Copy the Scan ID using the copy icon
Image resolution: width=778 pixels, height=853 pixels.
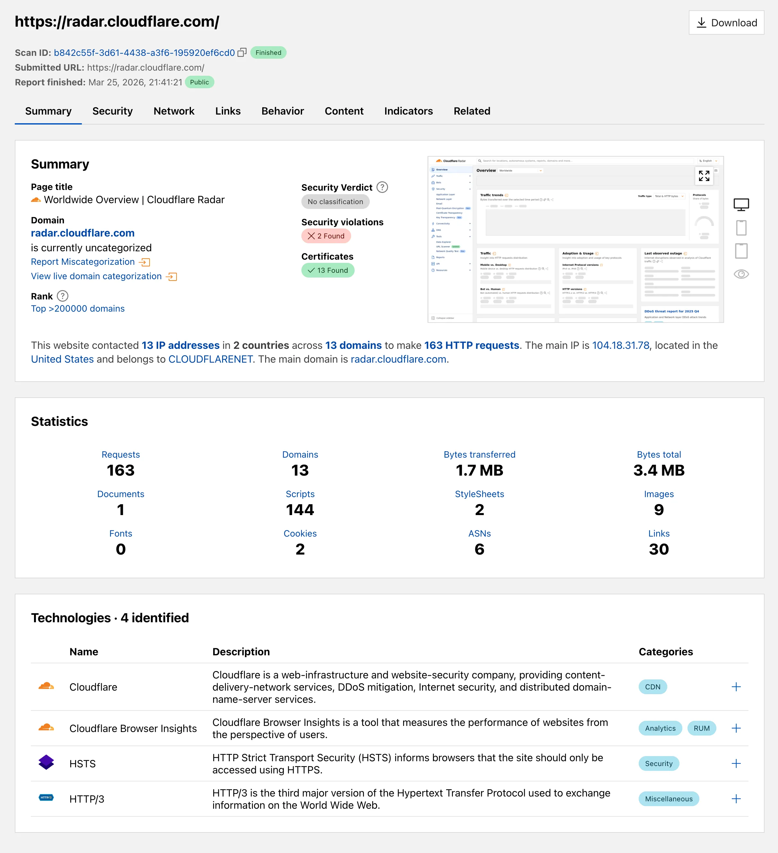click(x=242, y=52)
